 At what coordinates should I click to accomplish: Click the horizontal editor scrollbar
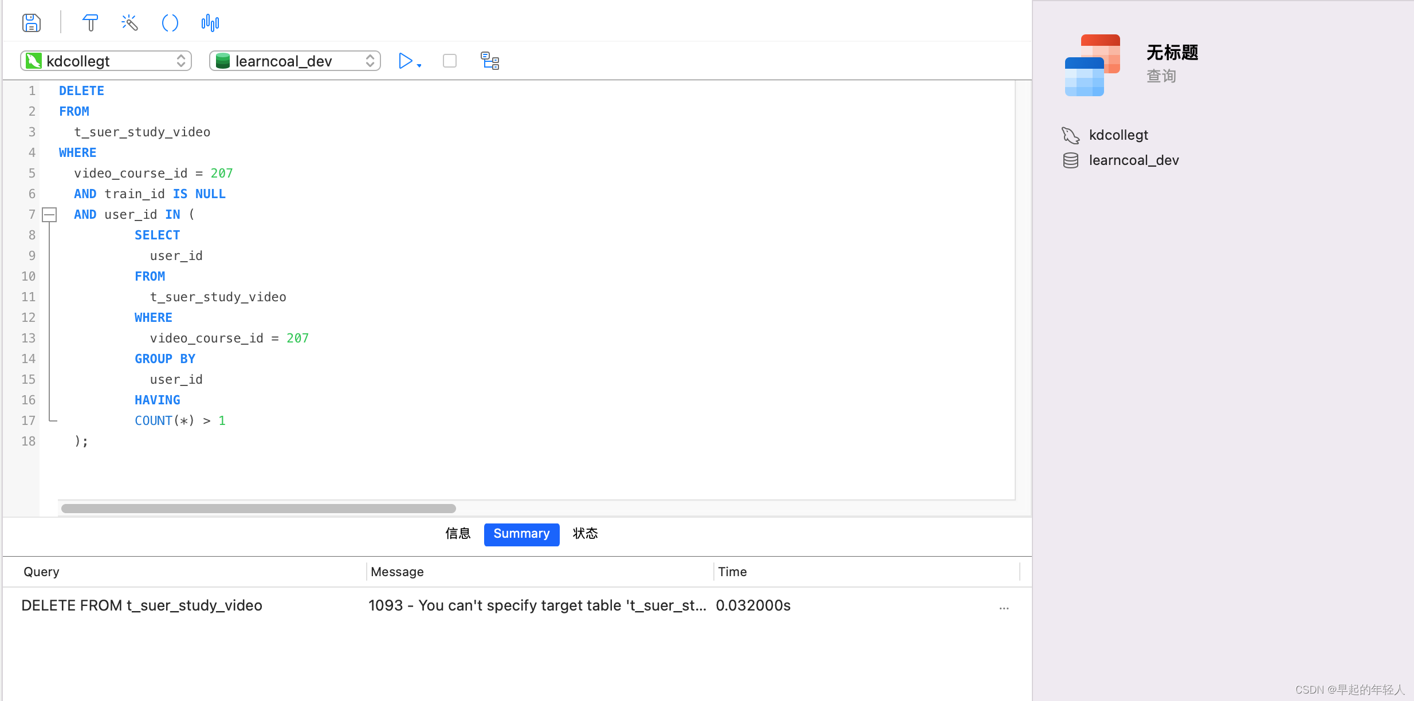point(258,509)
